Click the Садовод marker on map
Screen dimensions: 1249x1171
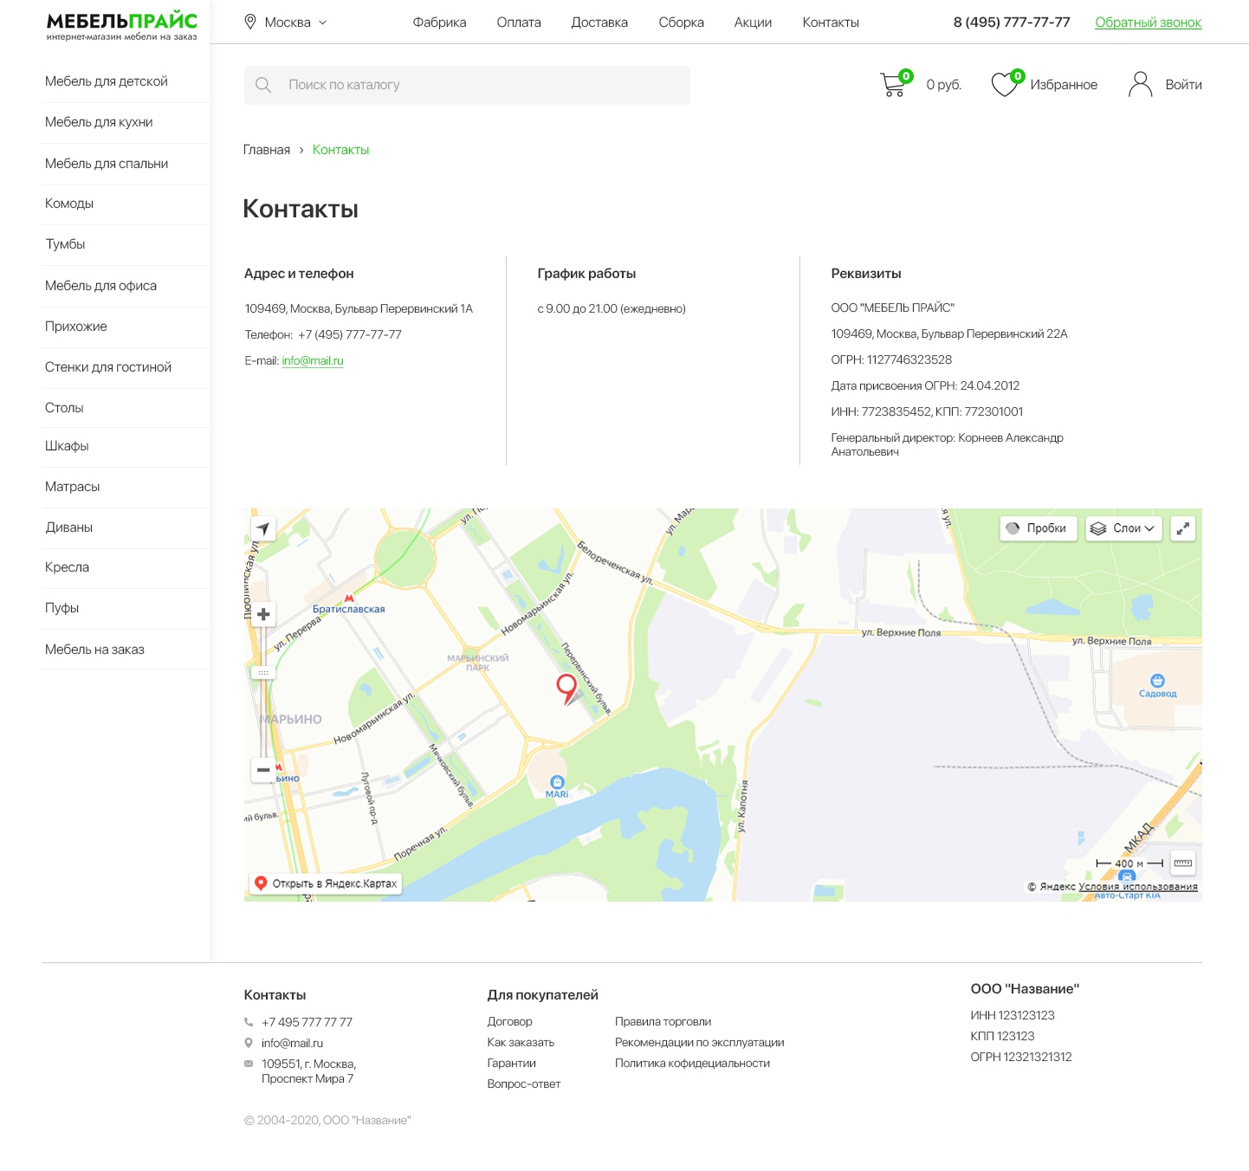(1157, 681)
